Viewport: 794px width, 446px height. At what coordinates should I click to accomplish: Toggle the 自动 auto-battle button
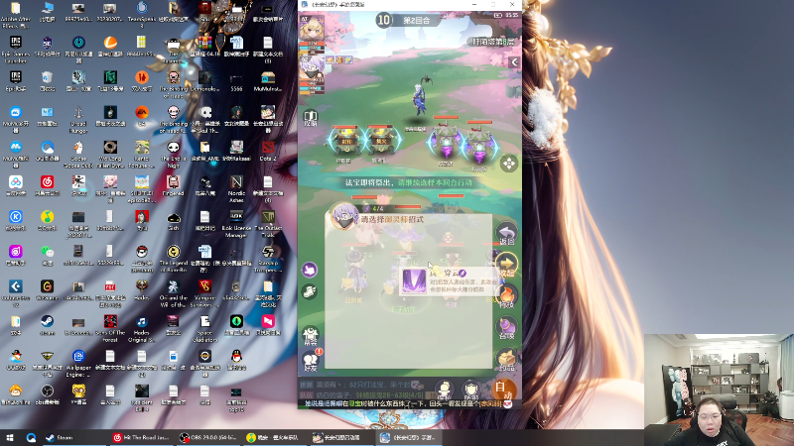point(503,390)
